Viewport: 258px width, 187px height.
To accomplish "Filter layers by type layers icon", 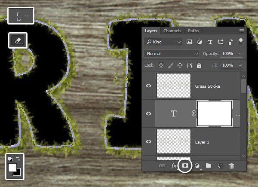I will tap(210, 42).
